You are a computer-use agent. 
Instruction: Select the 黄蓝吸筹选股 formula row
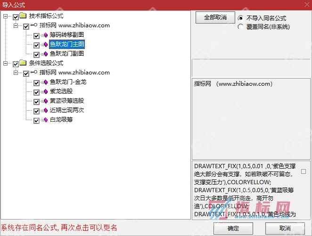[66, 101]
